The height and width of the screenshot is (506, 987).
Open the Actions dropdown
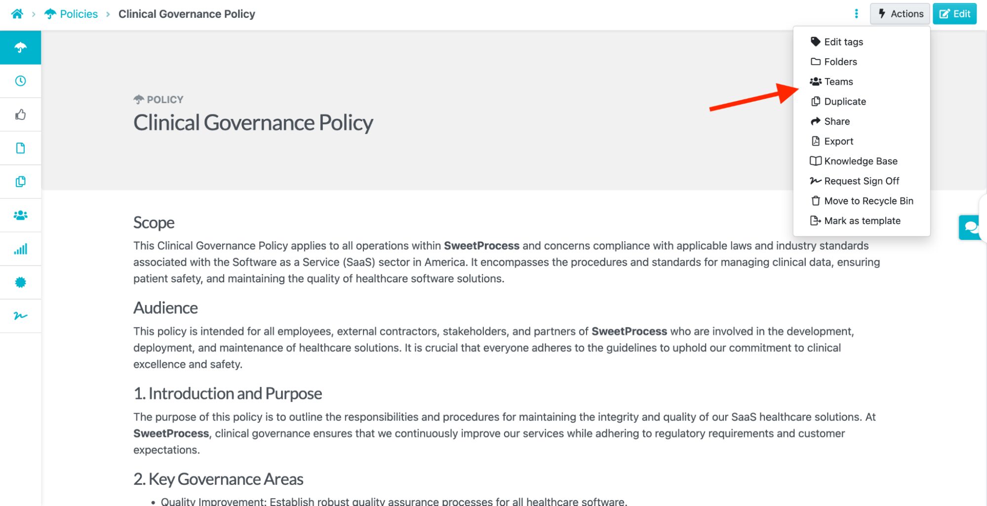900,13
